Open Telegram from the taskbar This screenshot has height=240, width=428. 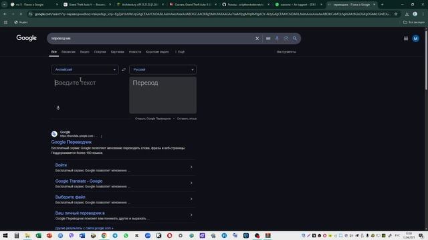pos(115,235)
